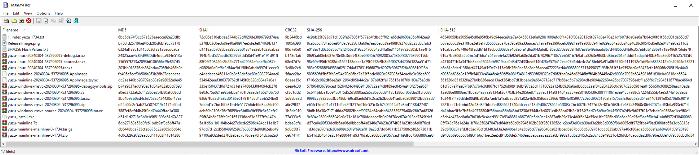Open the Edit menu
Viewport: 699px width, 155px height.
(x=16, y=13)
